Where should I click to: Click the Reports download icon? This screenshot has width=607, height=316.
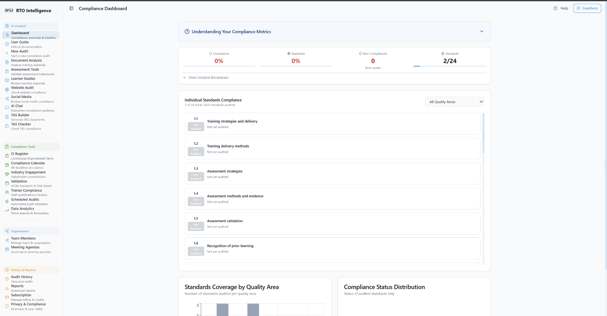(7, 288)
